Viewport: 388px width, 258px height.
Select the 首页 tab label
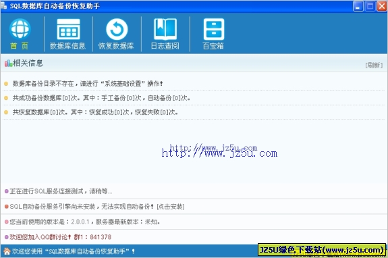(x=20, y=46)
